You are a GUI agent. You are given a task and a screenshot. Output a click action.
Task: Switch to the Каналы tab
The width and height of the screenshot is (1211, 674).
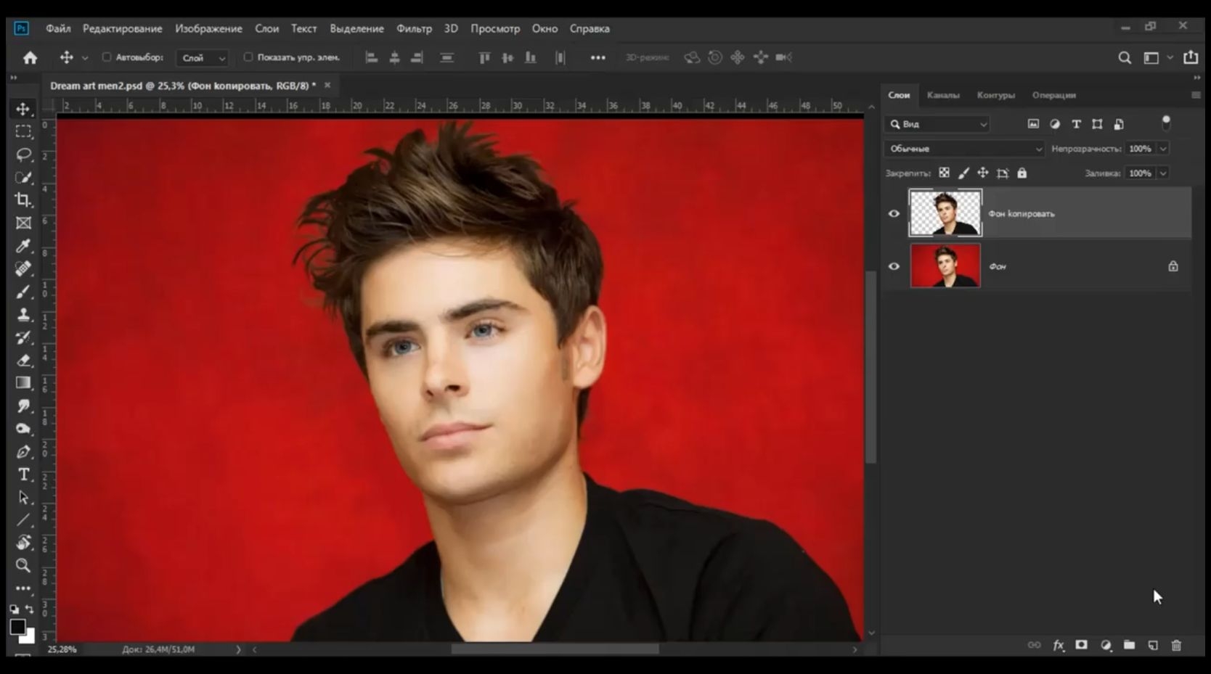point(943,95)
